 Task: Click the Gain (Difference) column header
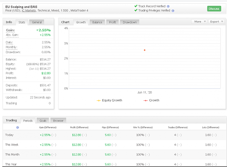(48, 128)
